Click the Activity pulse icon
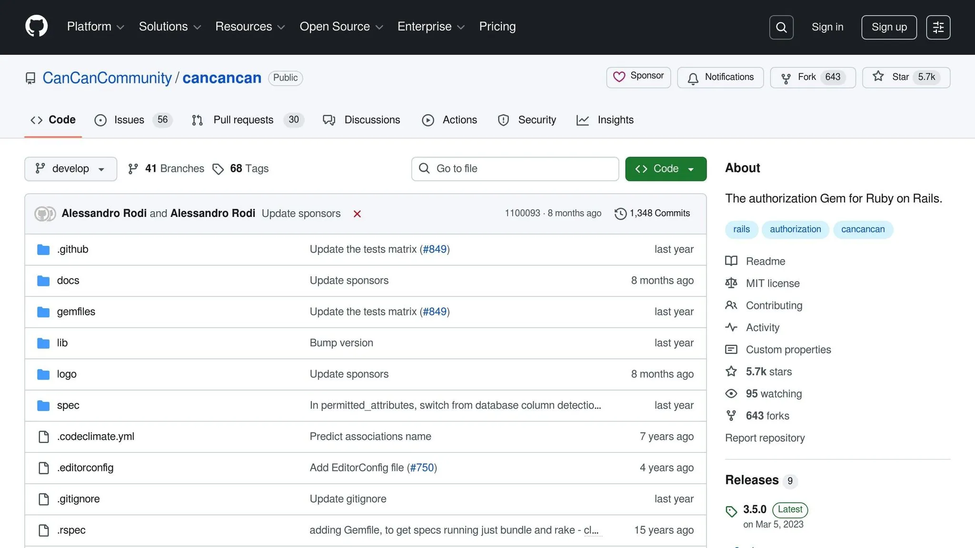 731,327
